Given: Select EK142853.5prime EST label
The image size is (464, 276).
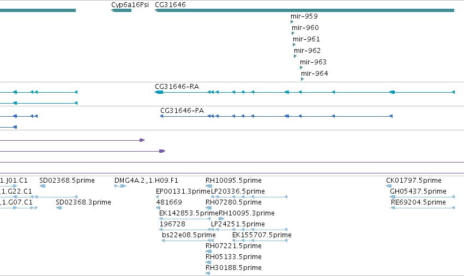Looking at the screenshot, I should click(189, 213).
